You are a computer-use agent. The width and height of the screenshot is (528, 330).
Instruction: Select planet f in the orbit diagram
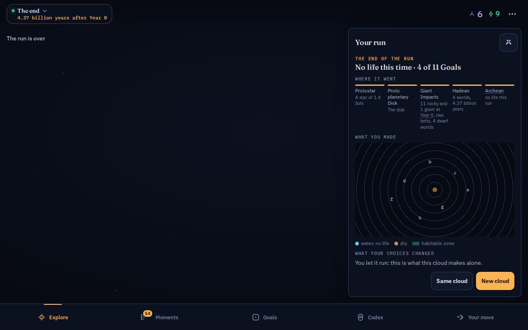391,199
